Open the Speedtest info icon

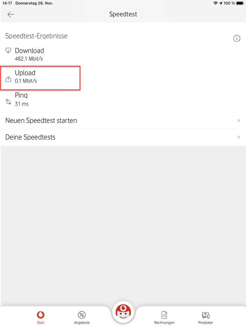237,38
